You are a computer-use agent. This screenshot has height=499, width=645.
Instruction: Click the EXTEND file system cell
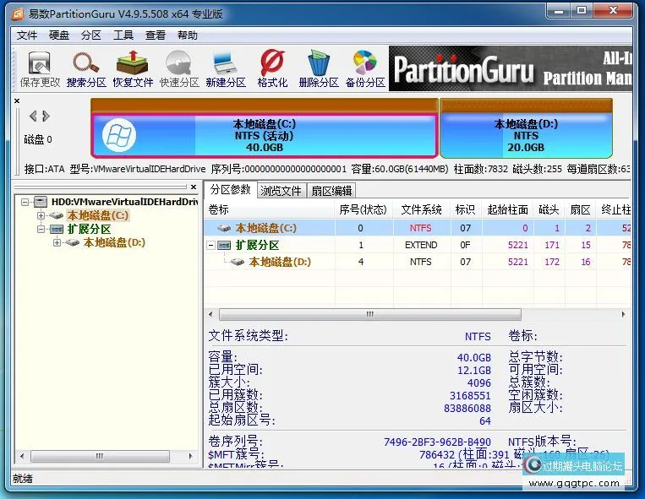[x=421, y=245]
